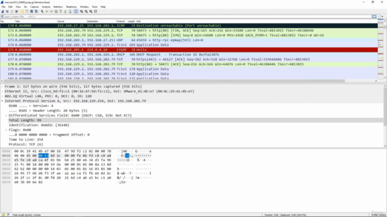This screenshot has height=217, width=387.
Task: Select packet 176 DHCP Request row
Action: [189, 55]
